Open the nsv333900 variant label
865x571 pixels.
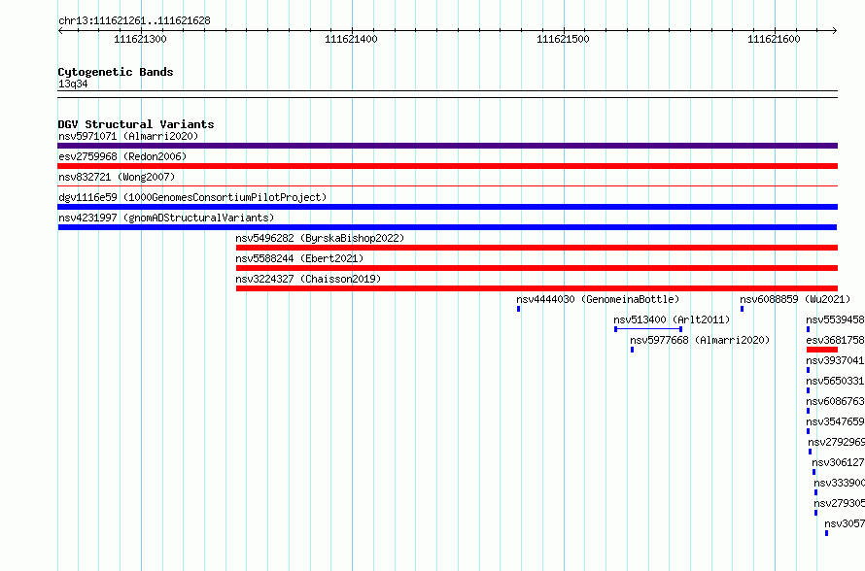point(840,483)
